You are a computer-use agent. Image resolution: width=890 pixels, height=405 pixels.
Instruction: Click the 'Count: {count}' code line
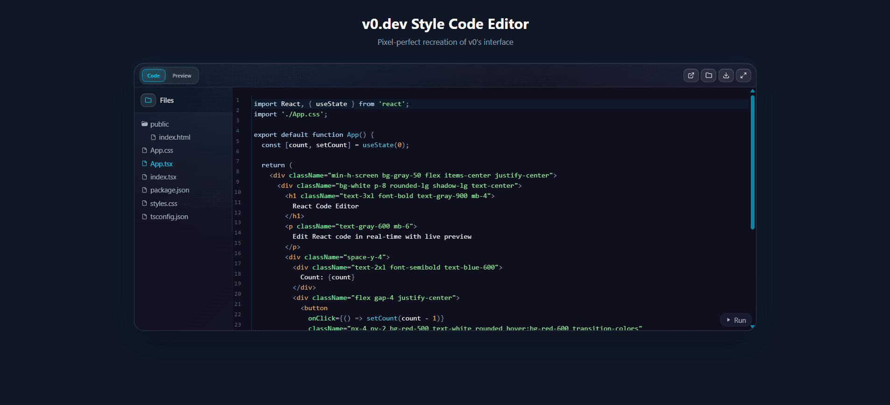click(x=327, y=277)
